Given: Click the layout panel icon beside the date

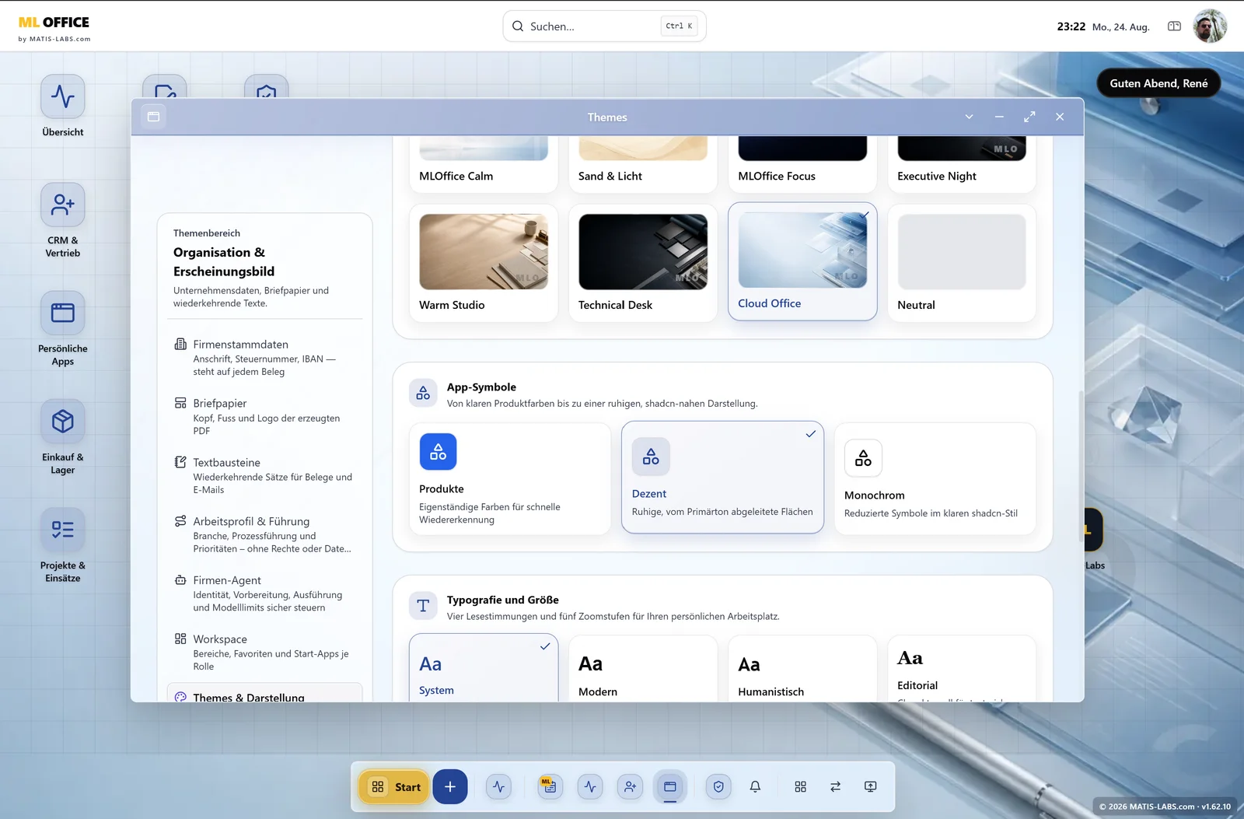Looking at the screenshot, I should point(1174,26).
